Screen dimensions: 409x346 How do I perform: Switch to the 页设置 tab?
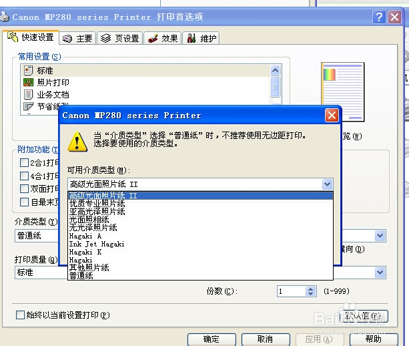120,39
